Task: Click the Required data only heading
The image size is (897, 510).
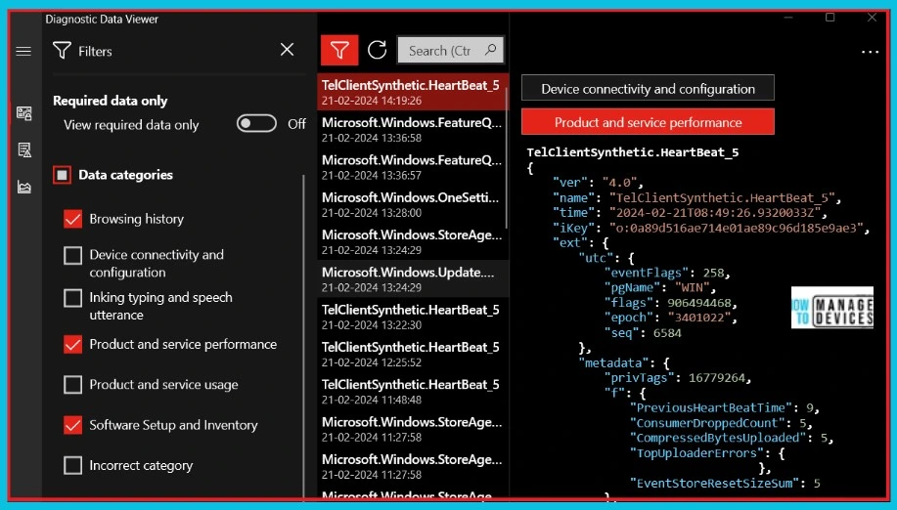Action: (110, 101)
